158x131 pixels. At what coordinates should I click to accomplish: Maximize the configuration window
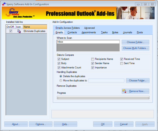coord(145,4)
